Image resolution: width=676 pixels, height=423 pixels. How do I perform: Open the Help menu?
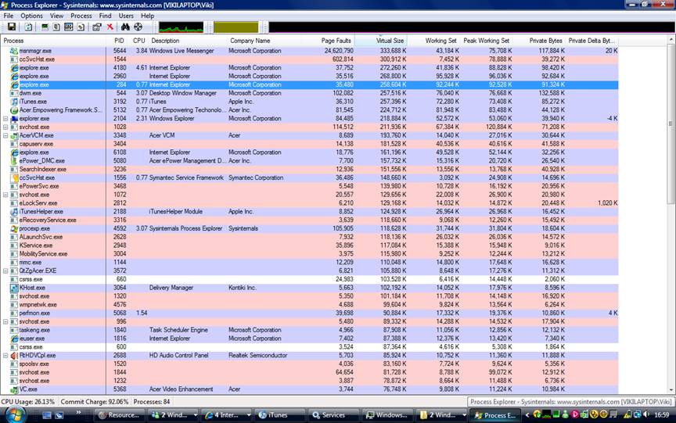(147, 16)
